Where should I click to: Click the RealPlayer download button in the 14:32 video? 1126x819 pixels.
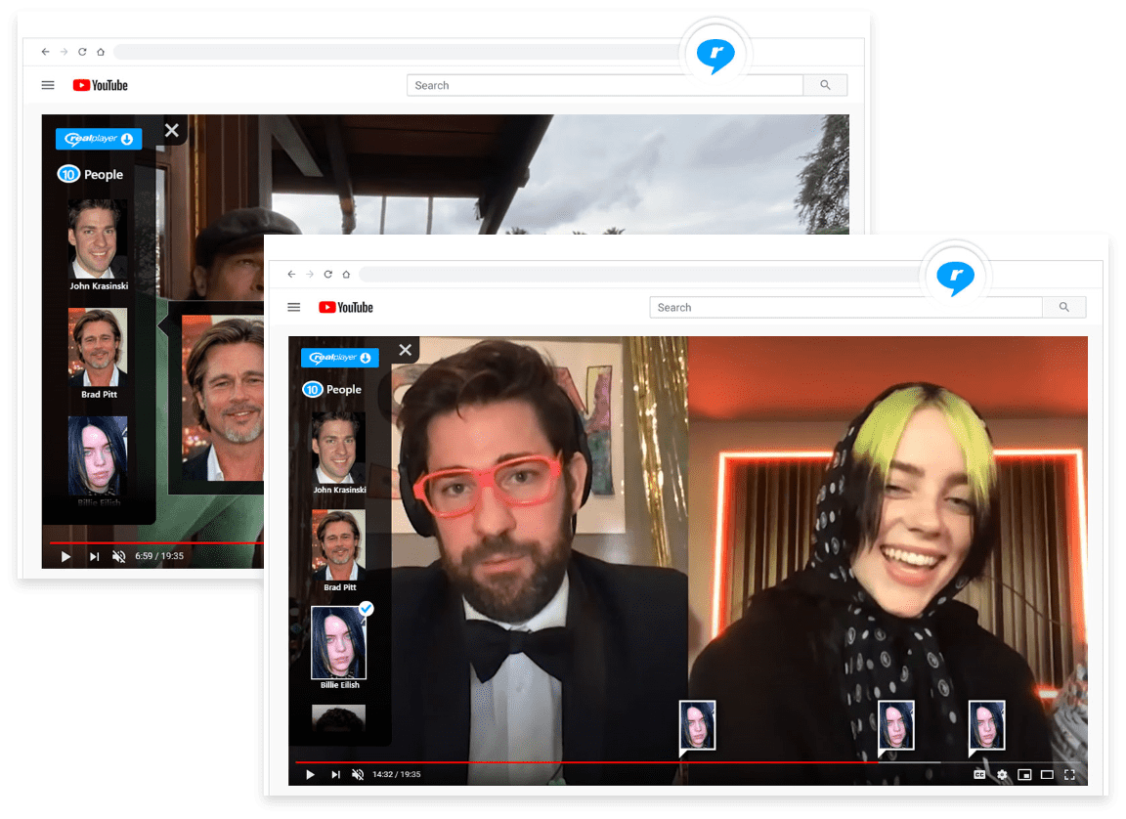pos(339,358)
